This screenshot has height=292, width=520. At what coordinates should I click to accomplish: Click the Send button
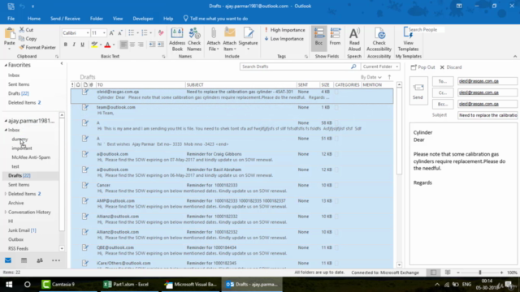pyautogui.click(x=418, y=91)
